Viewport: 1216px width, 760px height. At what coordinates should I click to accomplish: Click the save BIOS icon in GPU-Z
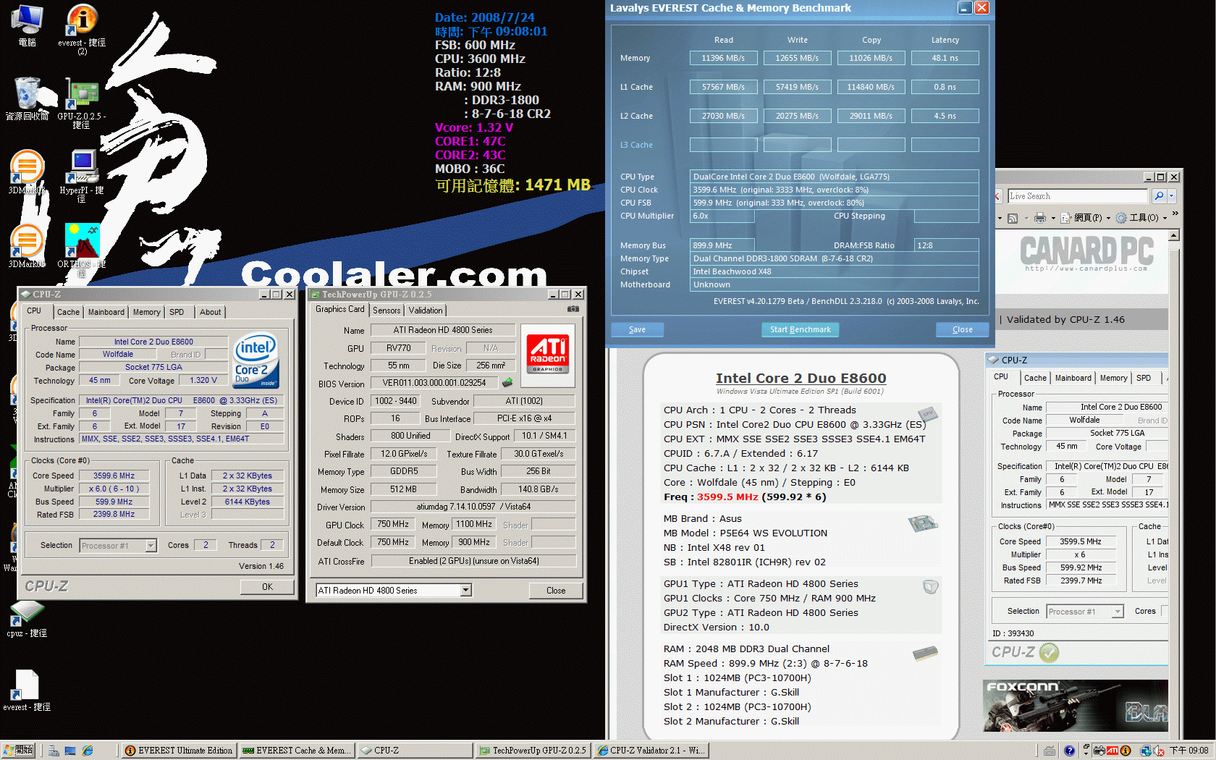pos(507,382)
